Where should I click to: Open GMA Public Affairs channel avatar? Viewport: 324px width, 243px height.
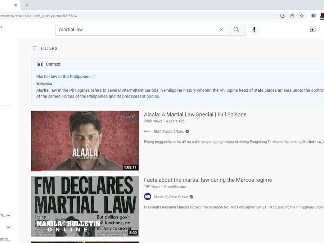(x=148, y=132)
